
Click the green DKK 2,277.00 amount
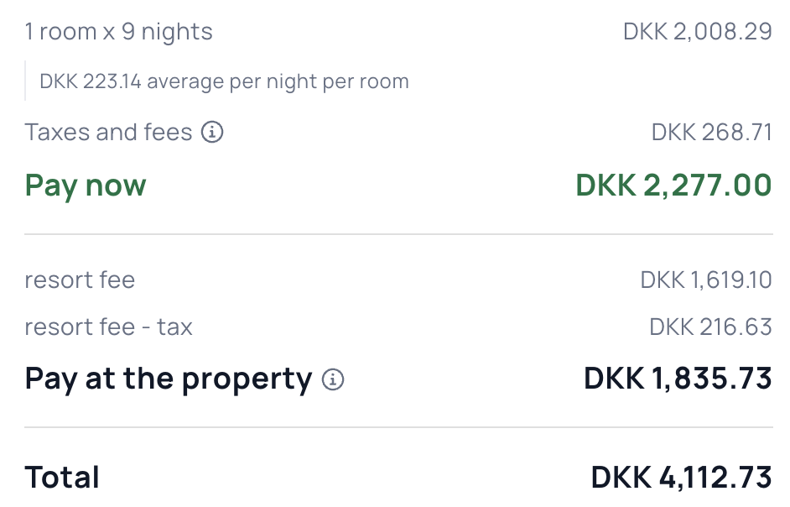pos(673,186)
